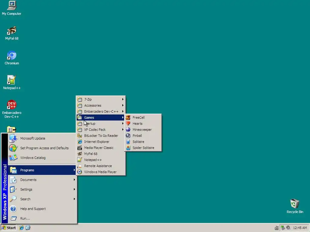Expand the Search submenu arrow
Viewport: 310px width, 232px height.
74,199
